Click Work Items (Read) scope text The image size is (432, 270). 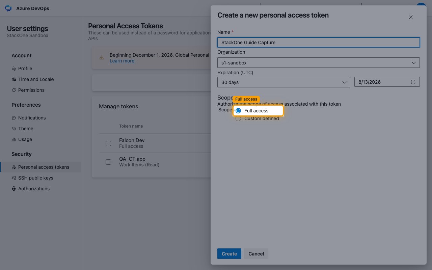coord(139,165)
